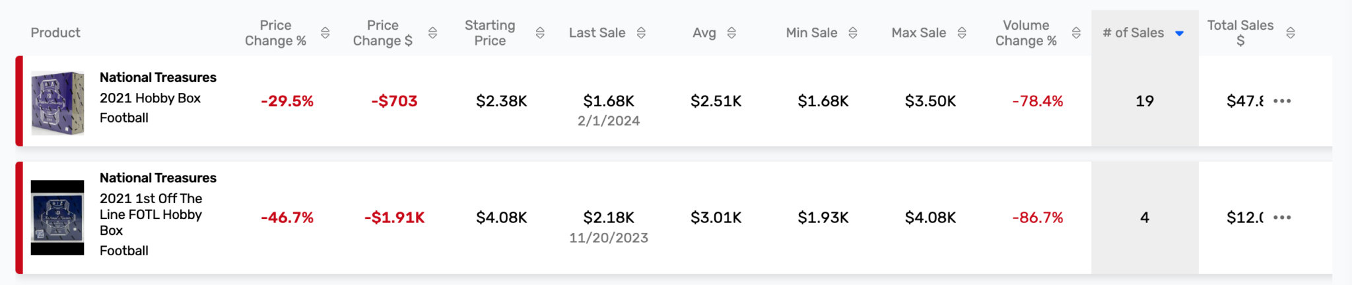Image resolution: width=1352 pixels, height=285 pixels.
Task: Sort by Volume Change % arrows icon
Action: point(1076,33)
